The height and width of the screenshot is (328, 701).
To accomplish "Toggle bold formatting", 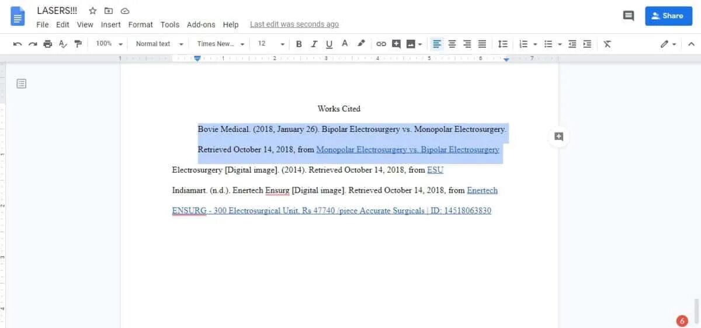I will click(299, 44).
